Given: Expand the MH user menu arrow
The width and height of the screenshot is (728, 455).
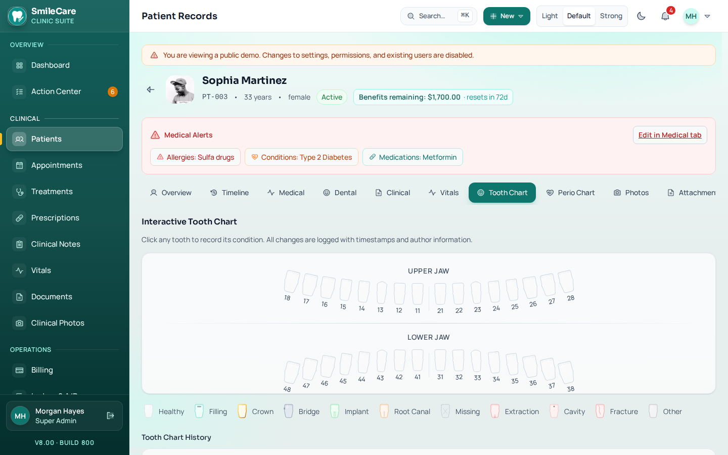Looking at the screenshot, I should click(707, 16).
